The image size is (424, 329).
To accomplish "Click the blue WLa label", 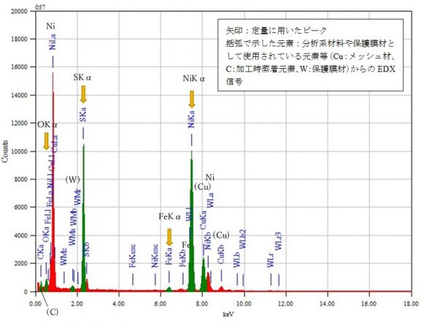I will (x=210, y=200).
